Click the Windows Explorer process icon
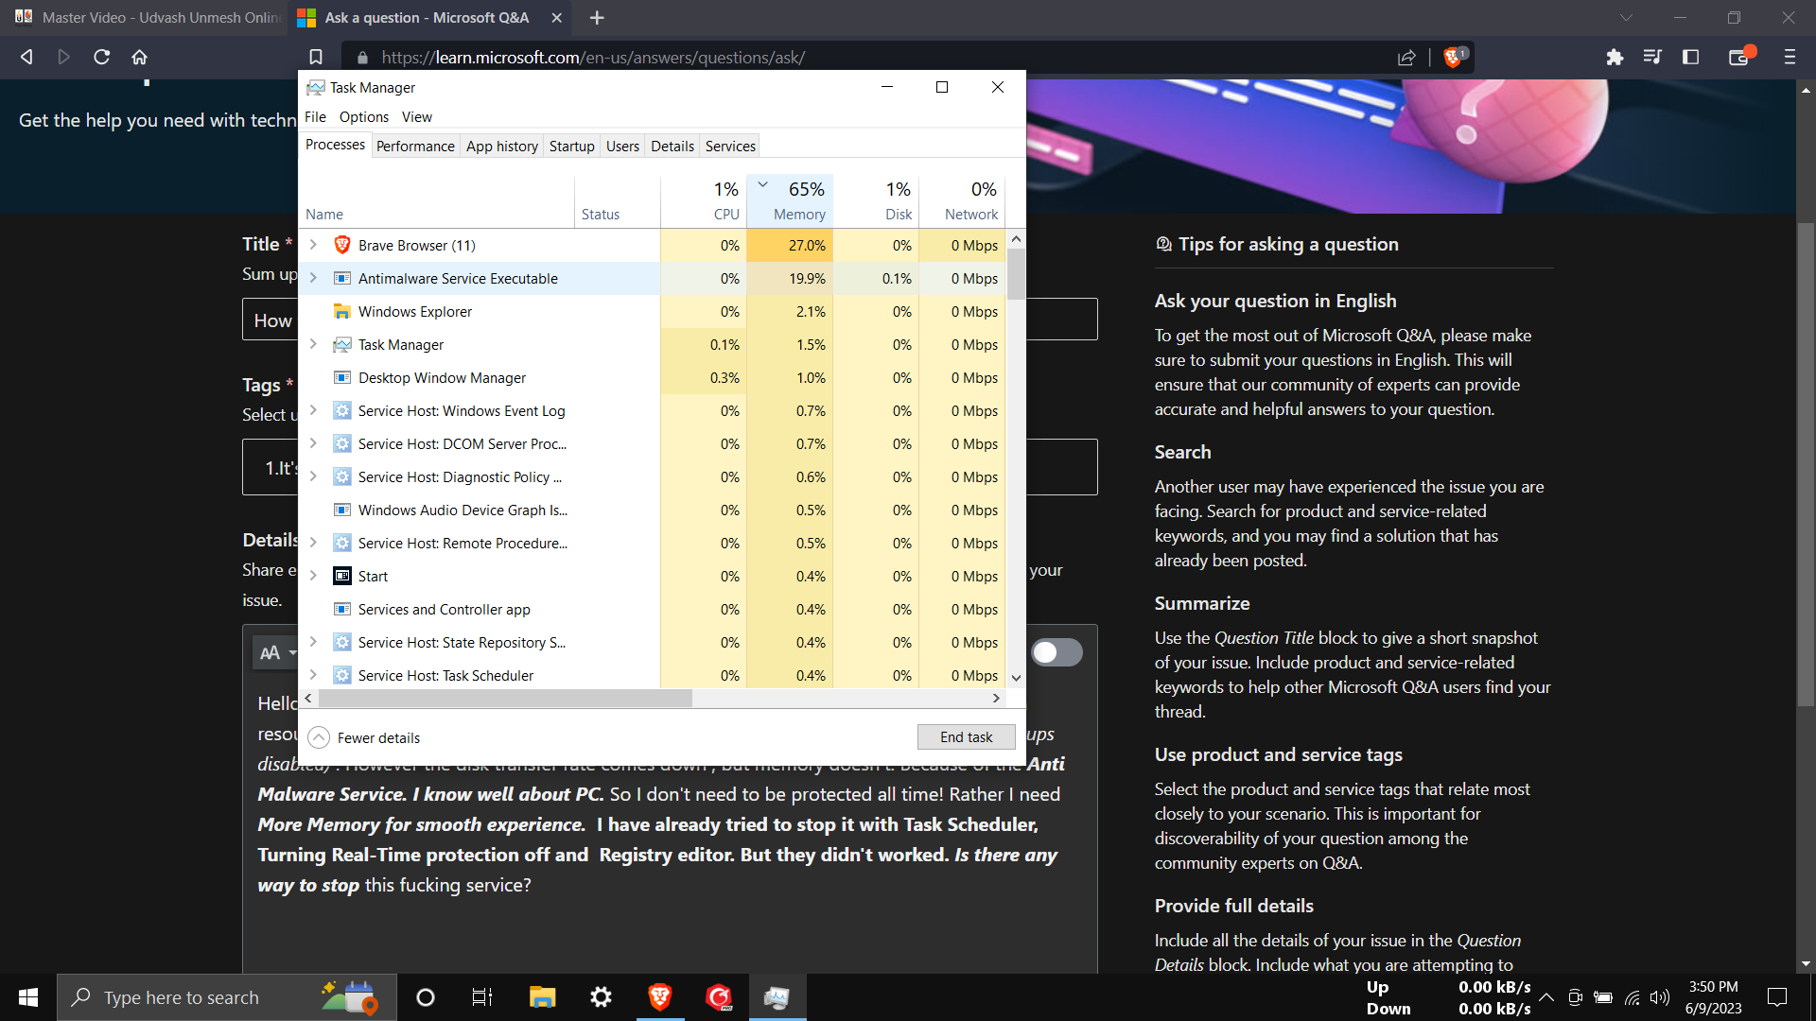This screenshot has height=1021, width=1816. click(x=342, y=311)
